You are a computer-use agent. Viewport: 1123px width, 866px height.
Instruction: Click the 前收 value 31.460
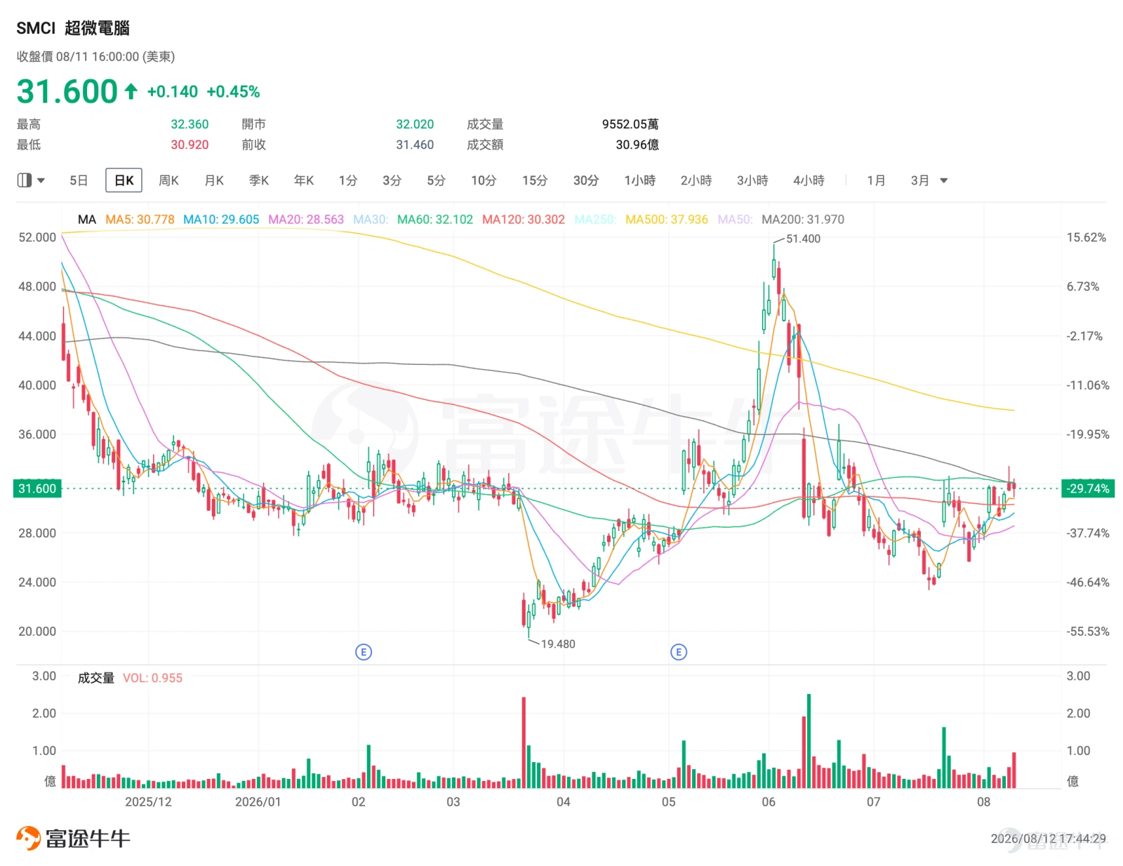415,145
